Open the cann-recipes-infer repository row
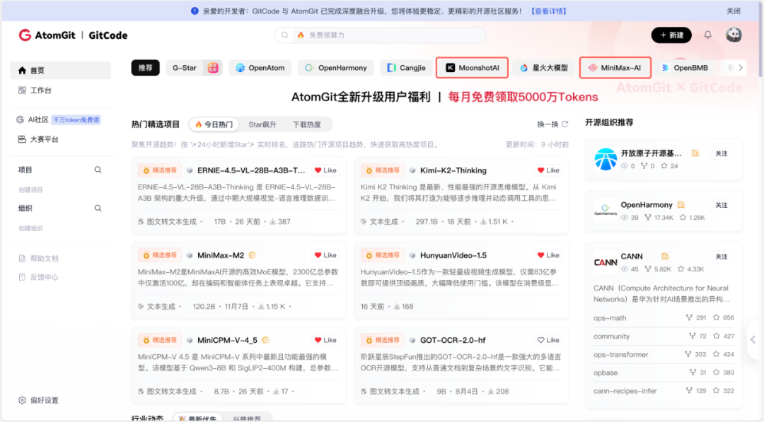 pyautogui.click(x=664, y=391)
